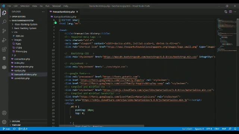Click the notifications bell in status bar

235,129
